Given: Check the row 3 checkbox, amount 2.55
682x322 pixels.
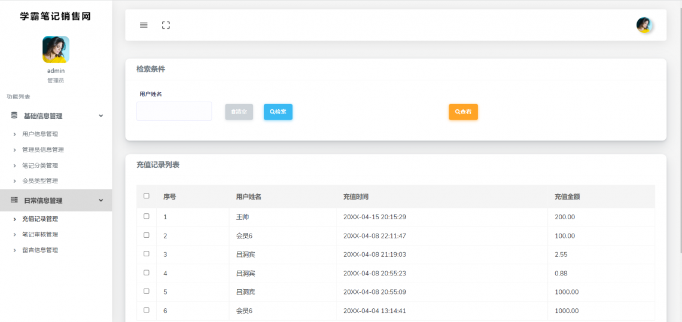Looking at the screenshot, I should (x=146, y=254).
